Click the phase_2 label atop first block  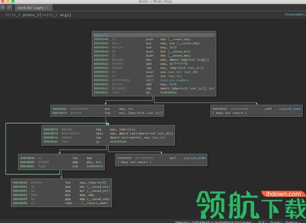tap(101, 35)
